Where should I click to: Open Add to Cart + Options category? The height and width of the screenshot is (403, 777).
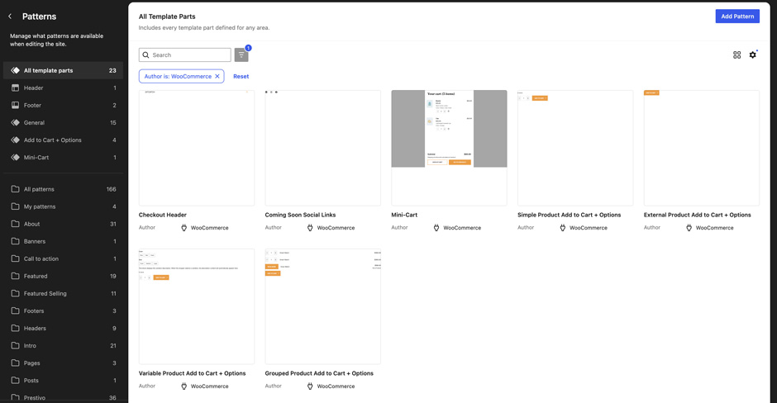click(x=63, y=140)
